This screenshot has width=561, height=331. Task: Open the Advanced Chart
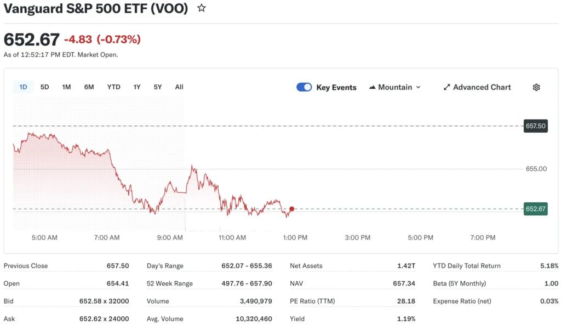click(x=482, y=87)
